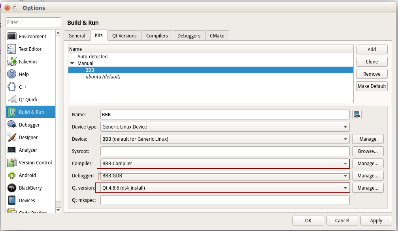Select the ubuntu (default) kit row
The width and height of the screenshot is (398, 231).
click(x=211, y=77)
